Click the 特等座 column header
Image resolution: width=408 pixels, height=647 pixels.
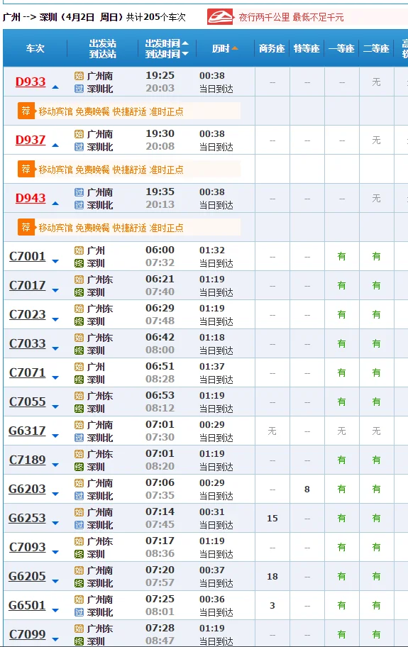click(x=307, y=48)
